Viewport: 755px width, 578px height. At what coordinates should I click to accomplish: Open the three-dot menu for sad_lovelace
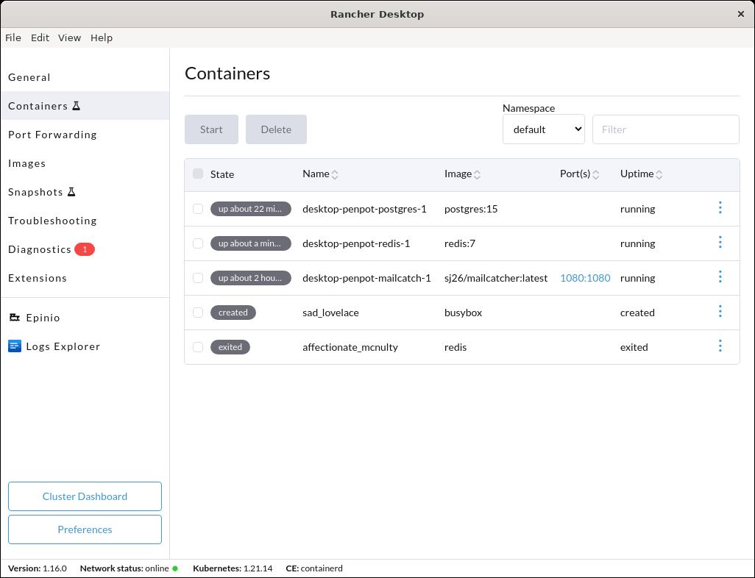click(x=720, y=312)
